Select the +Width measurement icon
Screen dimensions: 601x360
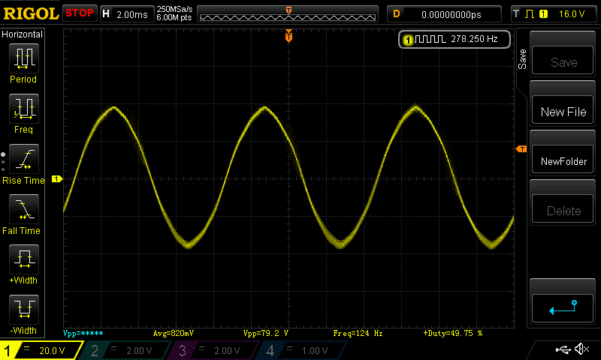[x=23, y=260]
